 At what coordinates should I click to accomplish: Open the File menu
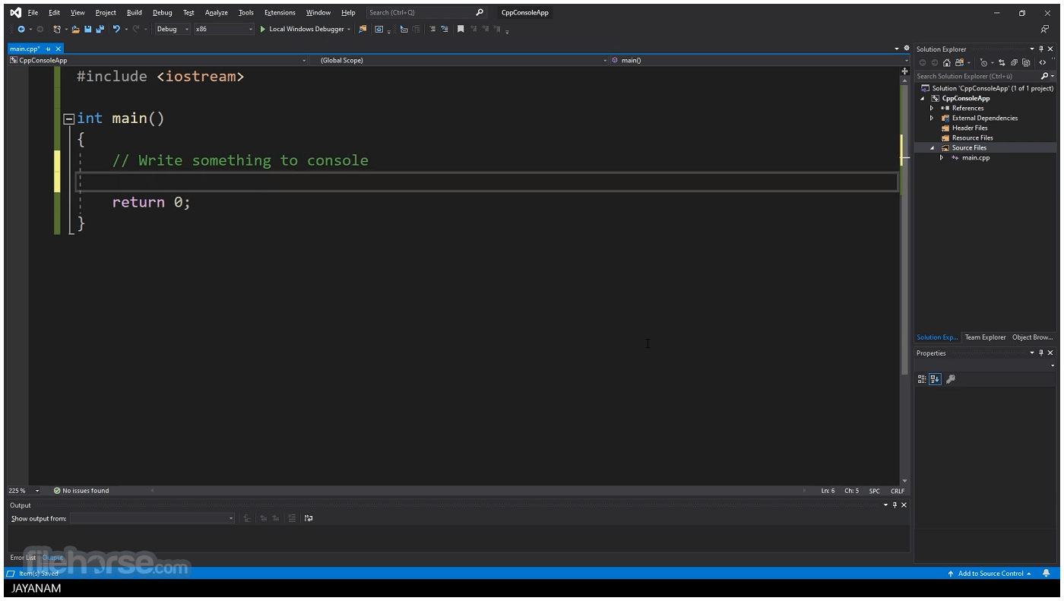click(x=33, y=13)
